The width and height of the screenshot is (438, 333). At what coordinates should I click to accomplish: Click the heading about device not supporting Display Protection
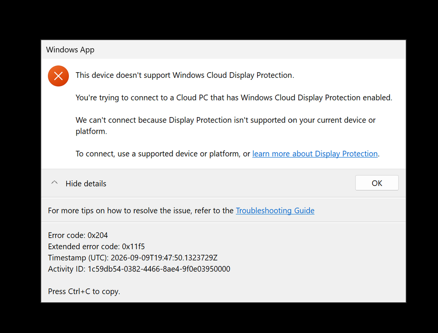pos(185,75)
